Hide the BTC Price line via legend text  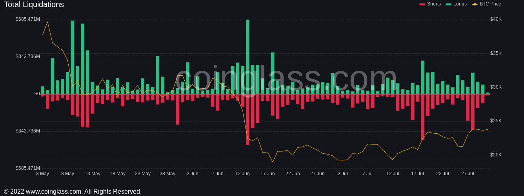coord(490,4)
